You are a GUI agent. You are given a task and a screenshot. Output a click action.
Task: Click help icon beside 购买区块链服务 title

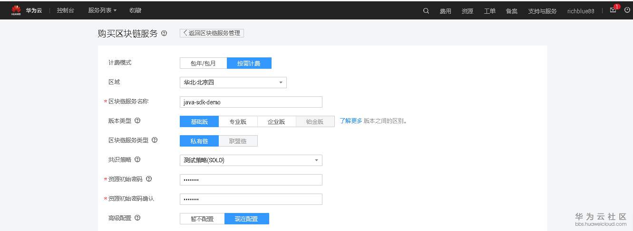click(164, 33)
